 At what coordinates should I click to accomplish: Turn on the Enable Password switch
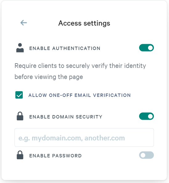[x=147, y=155]
